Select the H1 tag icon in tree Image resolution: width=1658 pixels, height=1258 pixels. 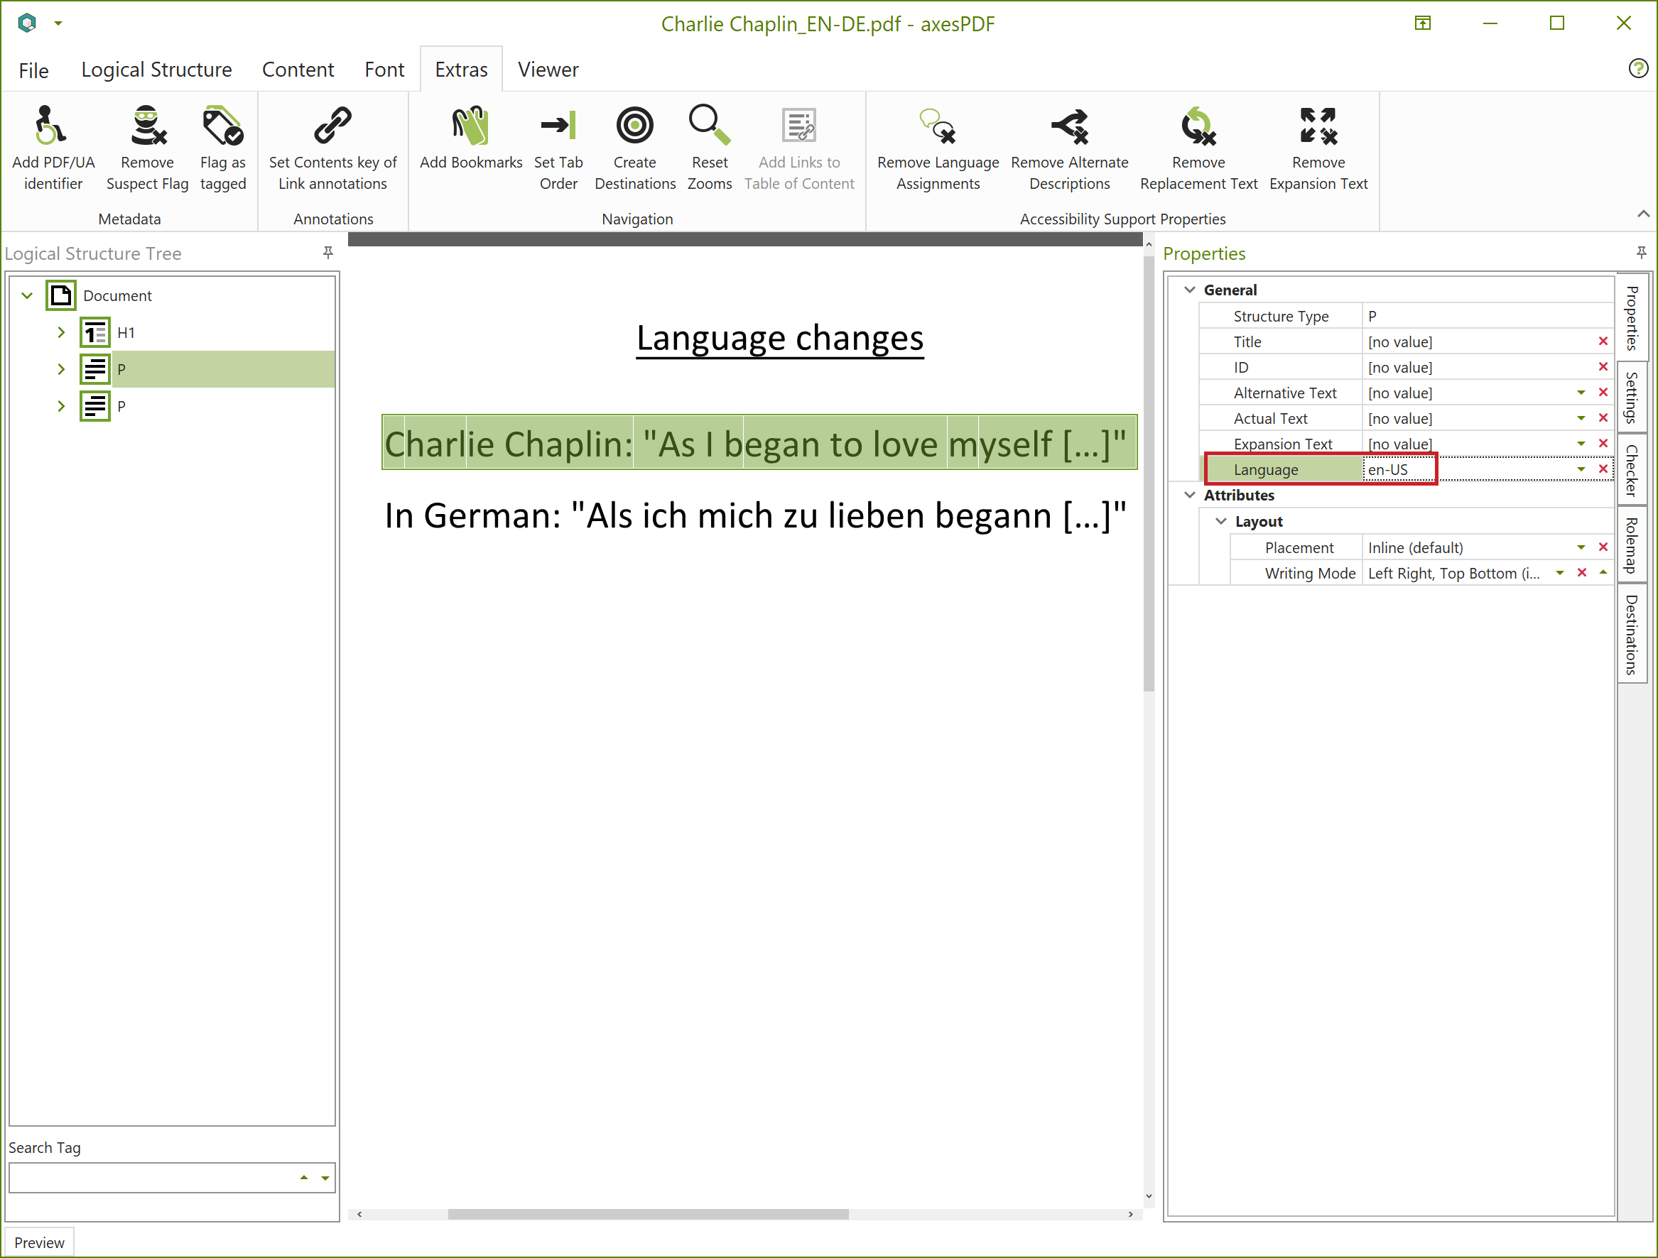pos(95,332)
